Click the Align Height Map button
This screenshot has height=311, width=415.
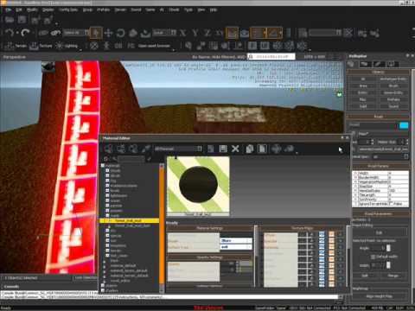(379, 296)
